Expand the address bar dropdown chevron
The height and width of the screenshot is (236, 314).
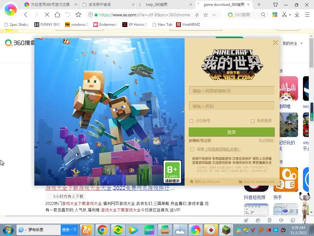[214, 15]
